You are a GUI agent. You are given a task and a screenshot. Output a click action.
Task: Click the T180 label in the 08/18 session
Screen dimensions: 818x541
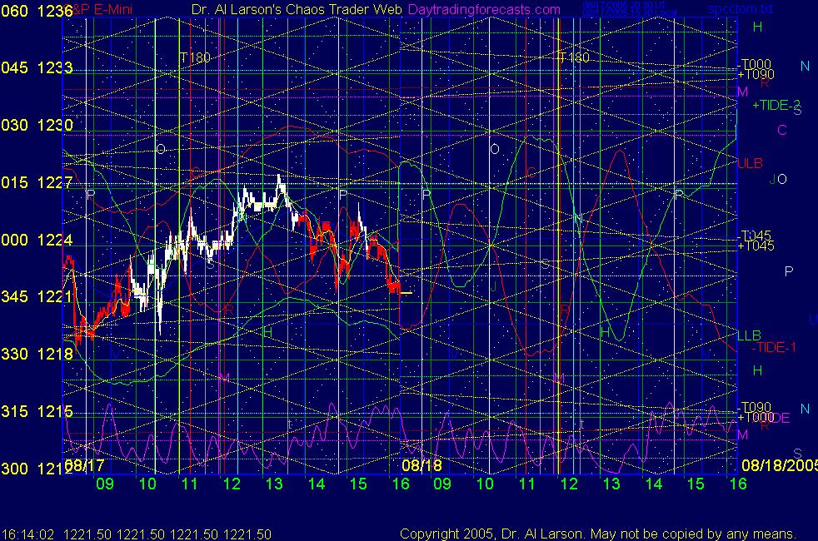point(574,57)
